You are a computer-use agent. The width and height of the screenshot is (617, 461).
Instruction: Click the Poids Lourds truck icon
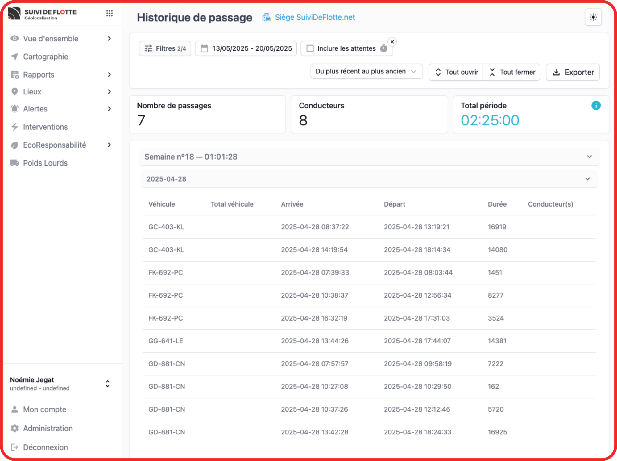pyautogui.click(x=14, y=163)
